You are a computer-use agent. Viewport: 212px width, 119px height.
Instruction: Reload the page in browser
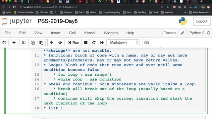pos(14,7)
